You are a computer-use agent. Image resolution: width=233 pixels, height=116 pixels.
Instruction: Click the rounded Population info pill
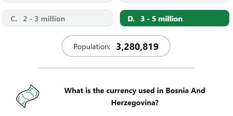click(x=116, y=46)
